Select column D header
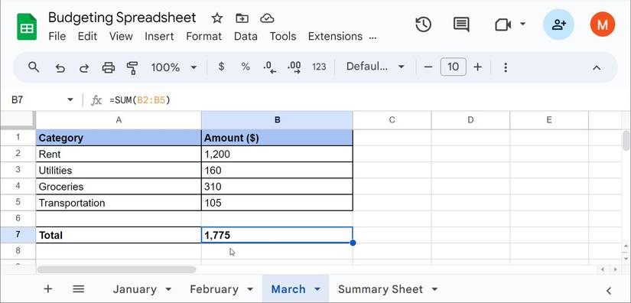The width and height of the screenshot is (631, 303). [470, 120]
